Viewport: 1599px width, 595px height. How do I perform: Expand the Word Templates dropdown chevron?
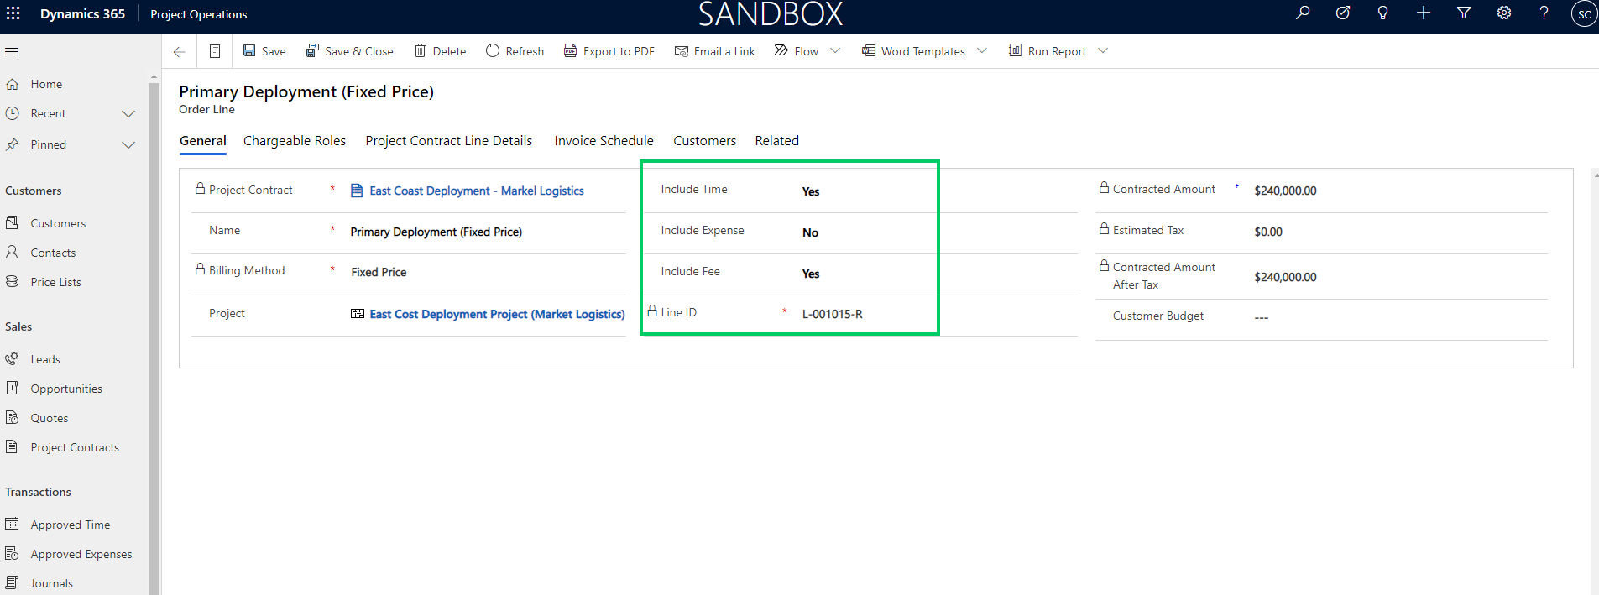982,51
